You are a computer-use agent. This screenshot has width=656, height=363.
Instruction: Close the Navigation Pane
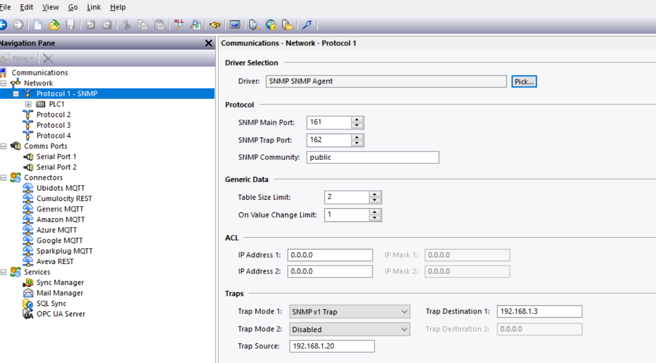(x=208, y=43)
